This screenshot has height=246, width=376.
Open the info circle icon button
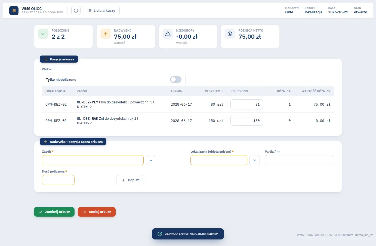point(76,11)
